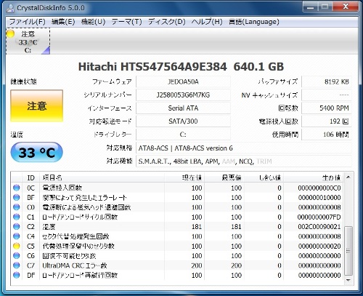
Task: Select the C: drive tab showing 33 °C
Action: (28, 41)
